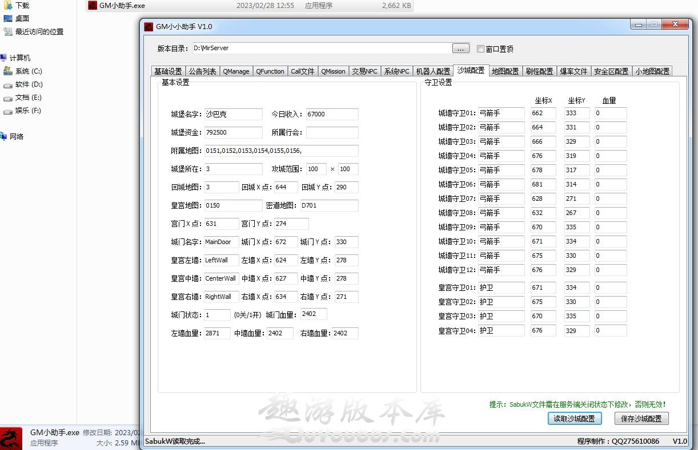This screenshot has width=698, height=450.
Task: Click the browse "..." button for 版本目录
Action: 460,48
